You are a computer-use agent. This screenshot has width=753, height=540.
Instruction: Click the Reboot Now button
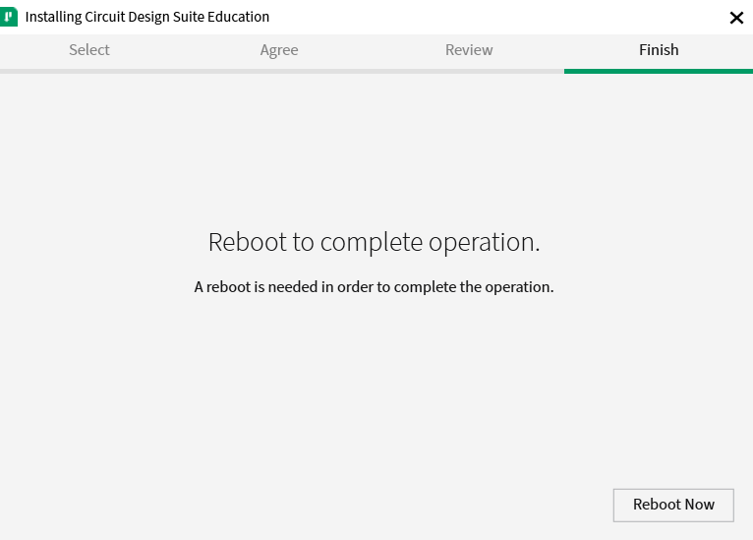pyautogui.click(x=673, y=505)
